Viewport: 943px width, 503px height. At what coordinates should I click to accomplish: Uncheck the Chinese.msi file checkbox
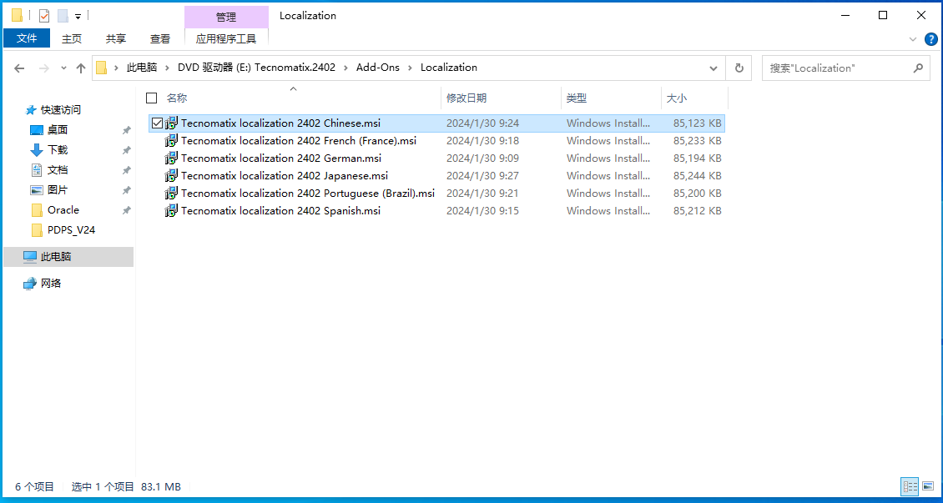(157, 123)
